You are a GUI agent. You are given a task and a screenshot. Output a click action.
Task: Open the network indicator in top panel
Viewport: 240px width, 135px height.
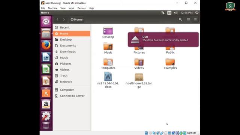pos(163,13)
